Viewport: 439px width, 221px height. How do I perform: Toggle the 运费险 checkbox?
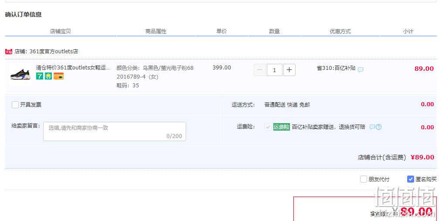[x=268, y=127]
